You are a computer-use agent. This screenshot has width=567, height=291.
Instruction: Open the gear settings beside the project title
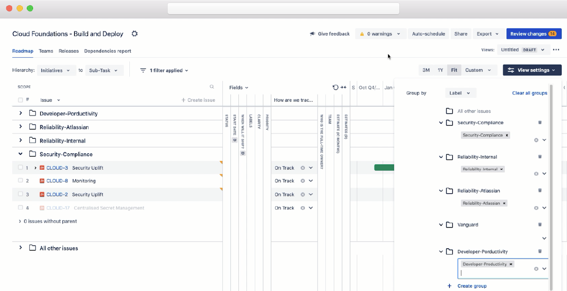coord(135,33)
